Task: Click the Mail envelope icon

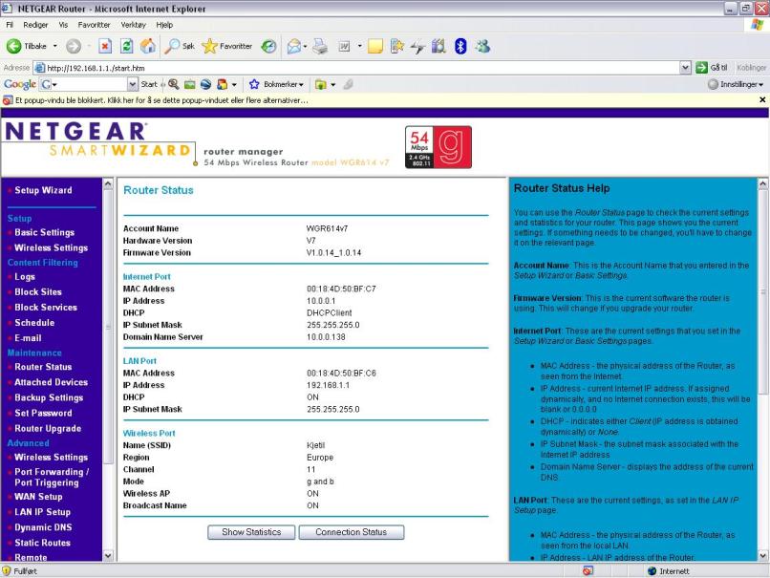Action: point(294,46)
